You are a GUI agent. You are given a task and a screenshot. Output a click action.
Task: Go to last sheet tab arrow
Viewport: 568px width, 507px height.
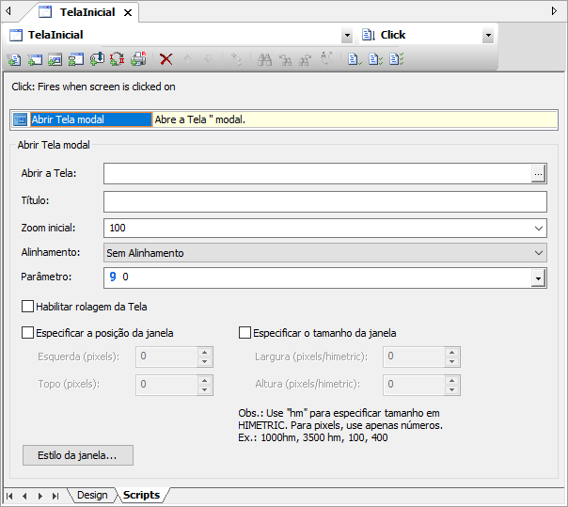(55, 496)
